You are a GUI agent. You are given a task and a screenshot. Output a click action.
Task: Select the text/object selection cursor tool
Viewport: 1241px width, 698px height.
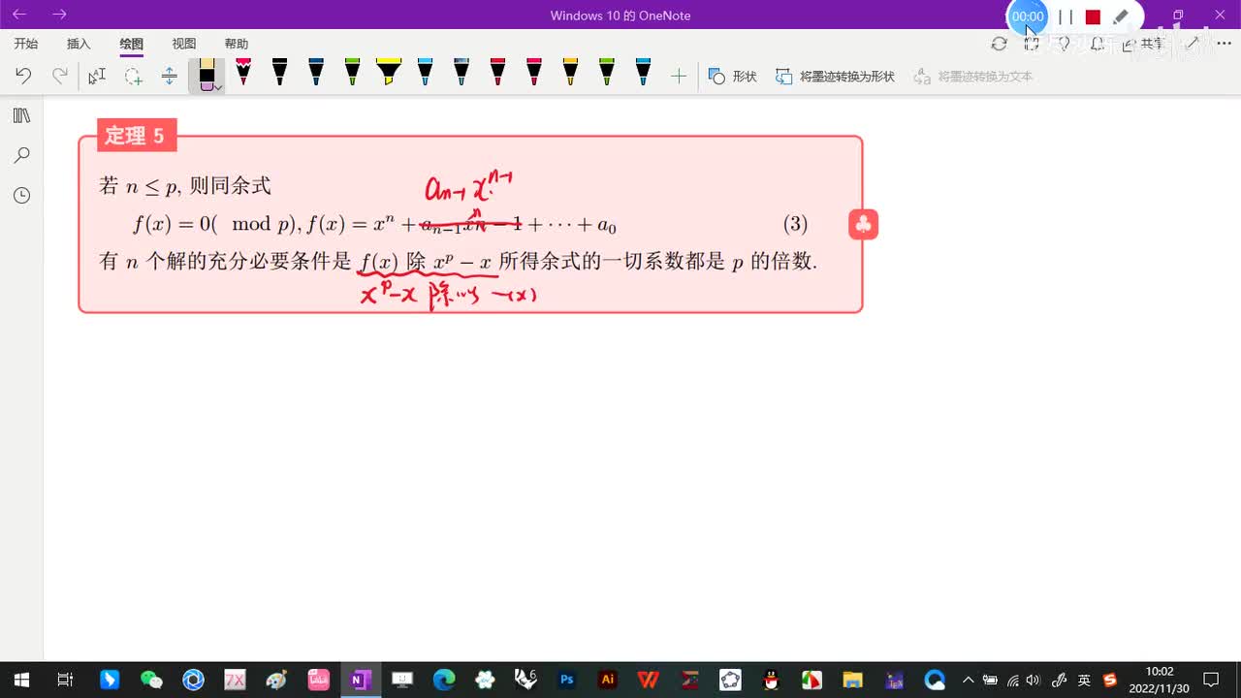click(97, 76)
